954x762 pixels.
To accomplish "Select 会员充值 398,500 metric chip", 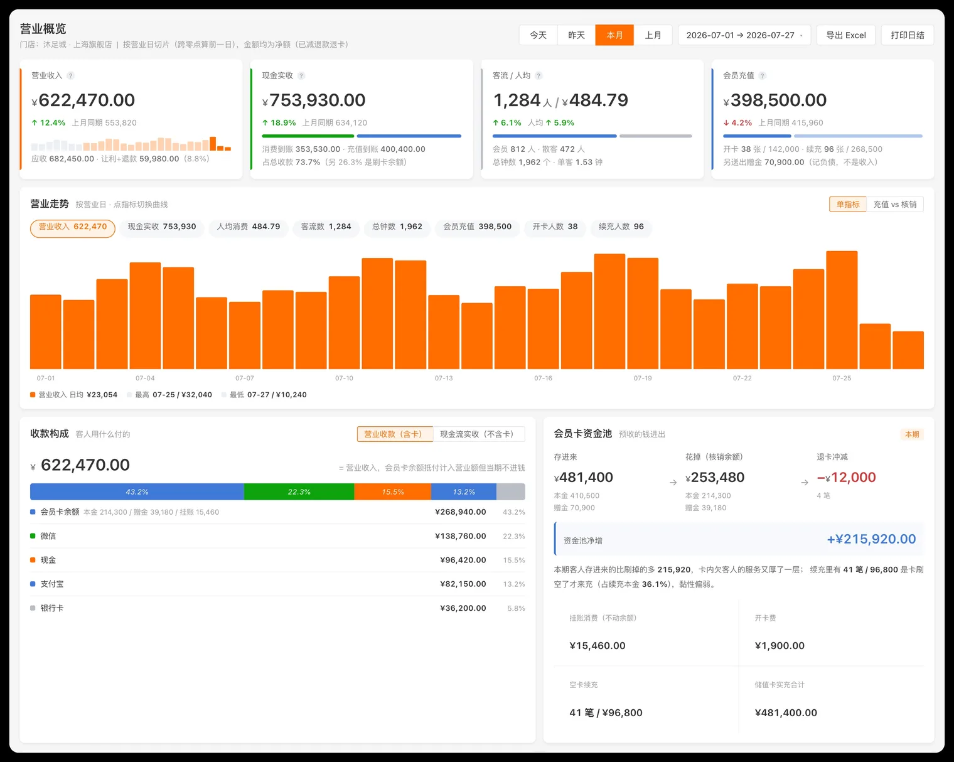I will click(x=478, y=227).
